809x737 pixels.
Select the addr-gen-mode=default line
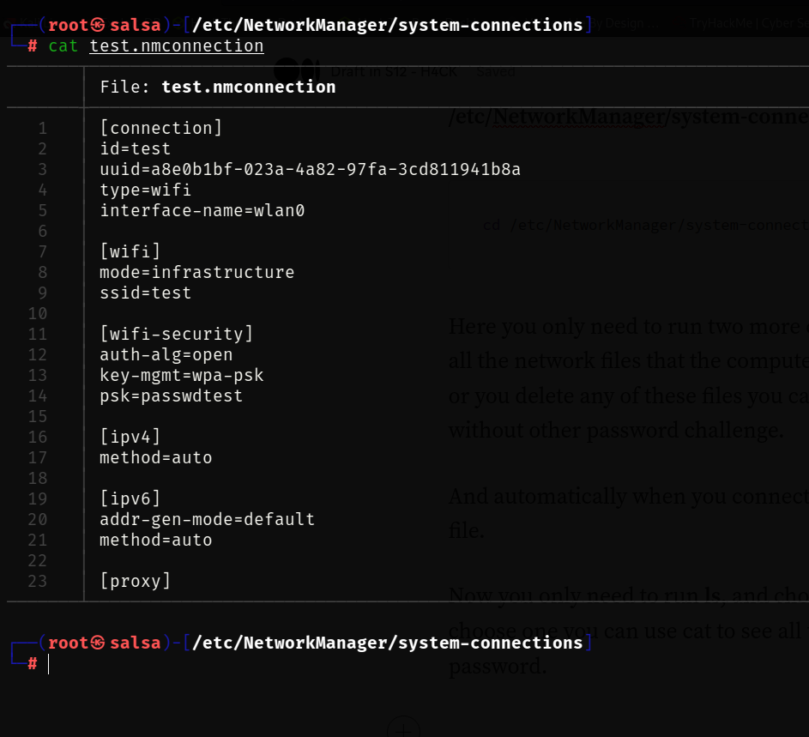(x=208, y=519)
